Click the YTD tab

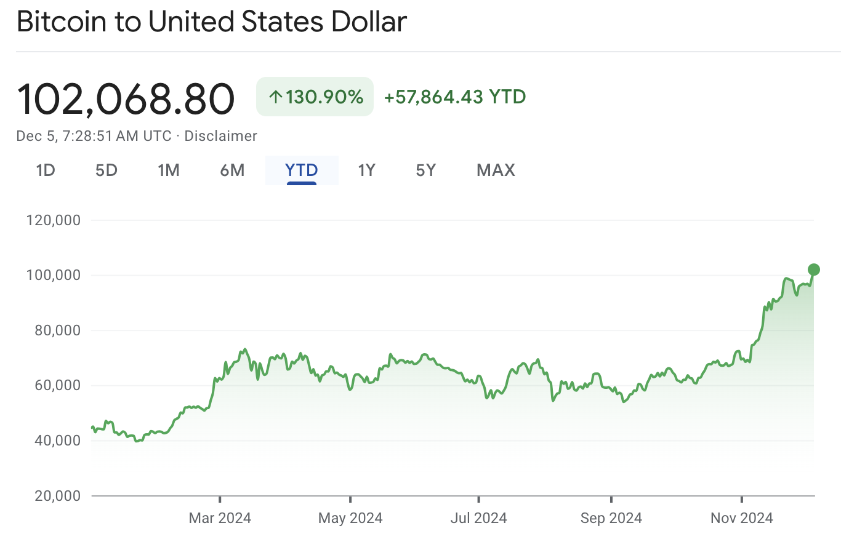coord(302,170)
